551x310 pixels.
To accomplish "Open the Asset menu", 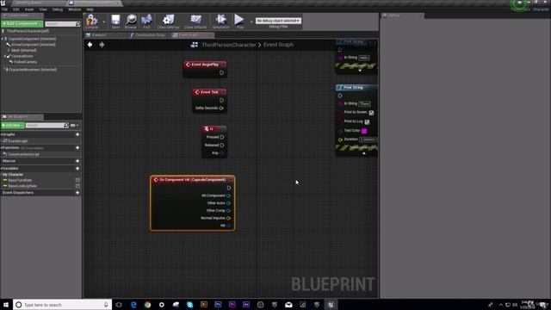I will [29, 9].
